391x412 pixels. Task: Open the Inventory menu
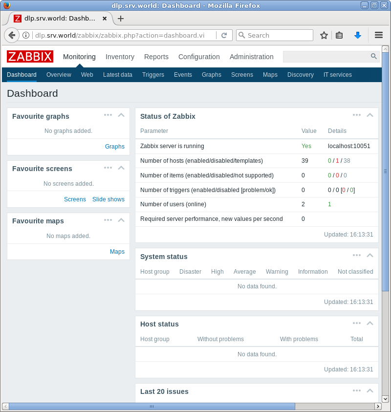120,57
